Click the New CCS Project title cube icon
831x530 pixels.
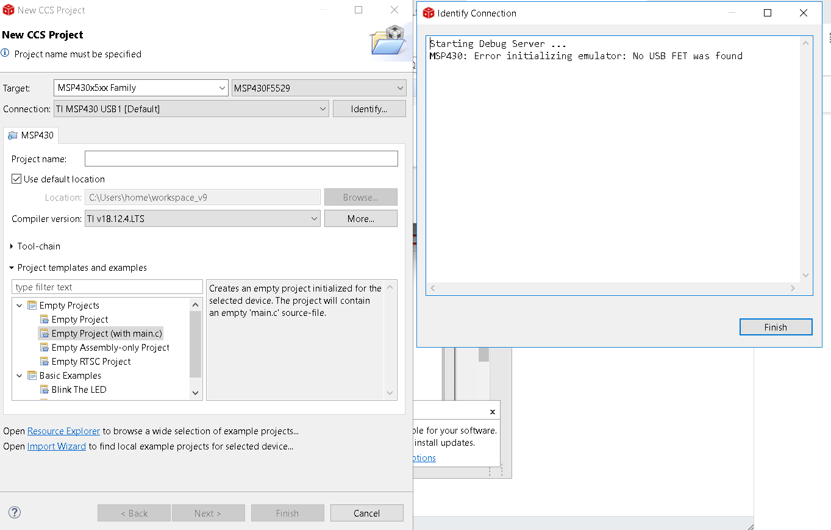pyautogui.click(x=9, y=10)
